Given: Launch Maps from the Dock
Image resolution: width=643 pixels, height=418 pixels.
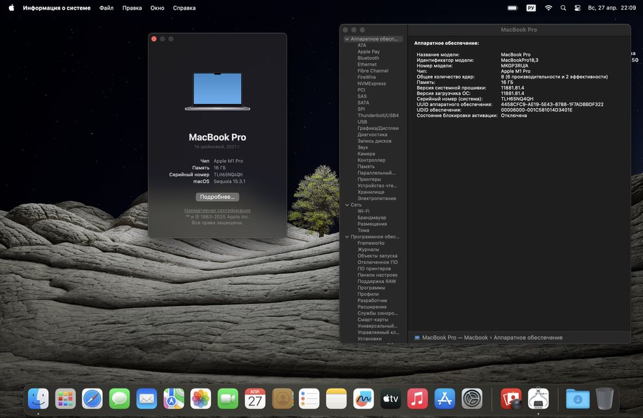Looking at the screenshot, I should (x=174, y=398).
